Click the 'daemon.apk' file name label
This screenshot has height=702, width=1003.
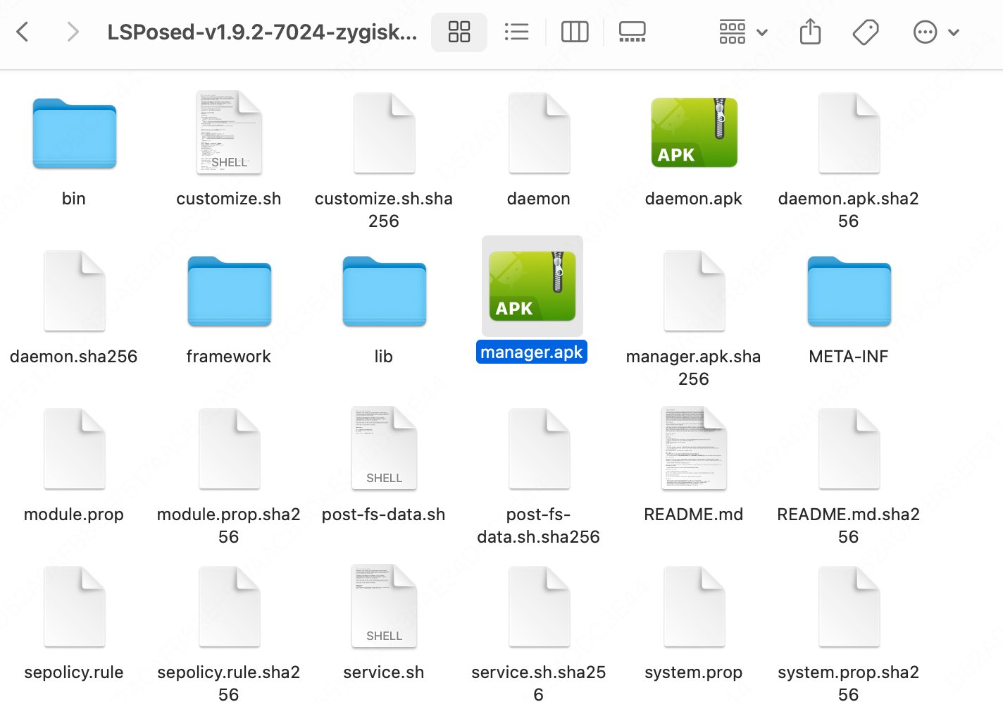(x=694, y=199)
